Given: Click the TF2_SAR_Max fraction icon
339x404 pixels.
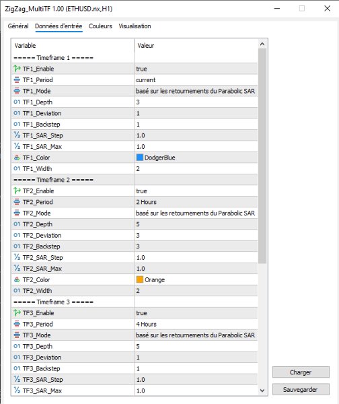Looking at the screenshot, I should click(x=17, y=269).
